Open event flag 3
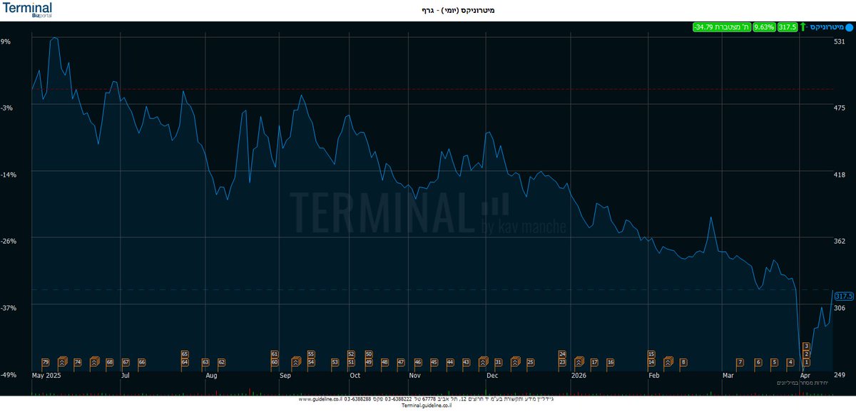The image size is (856, 412). point(806,346)
